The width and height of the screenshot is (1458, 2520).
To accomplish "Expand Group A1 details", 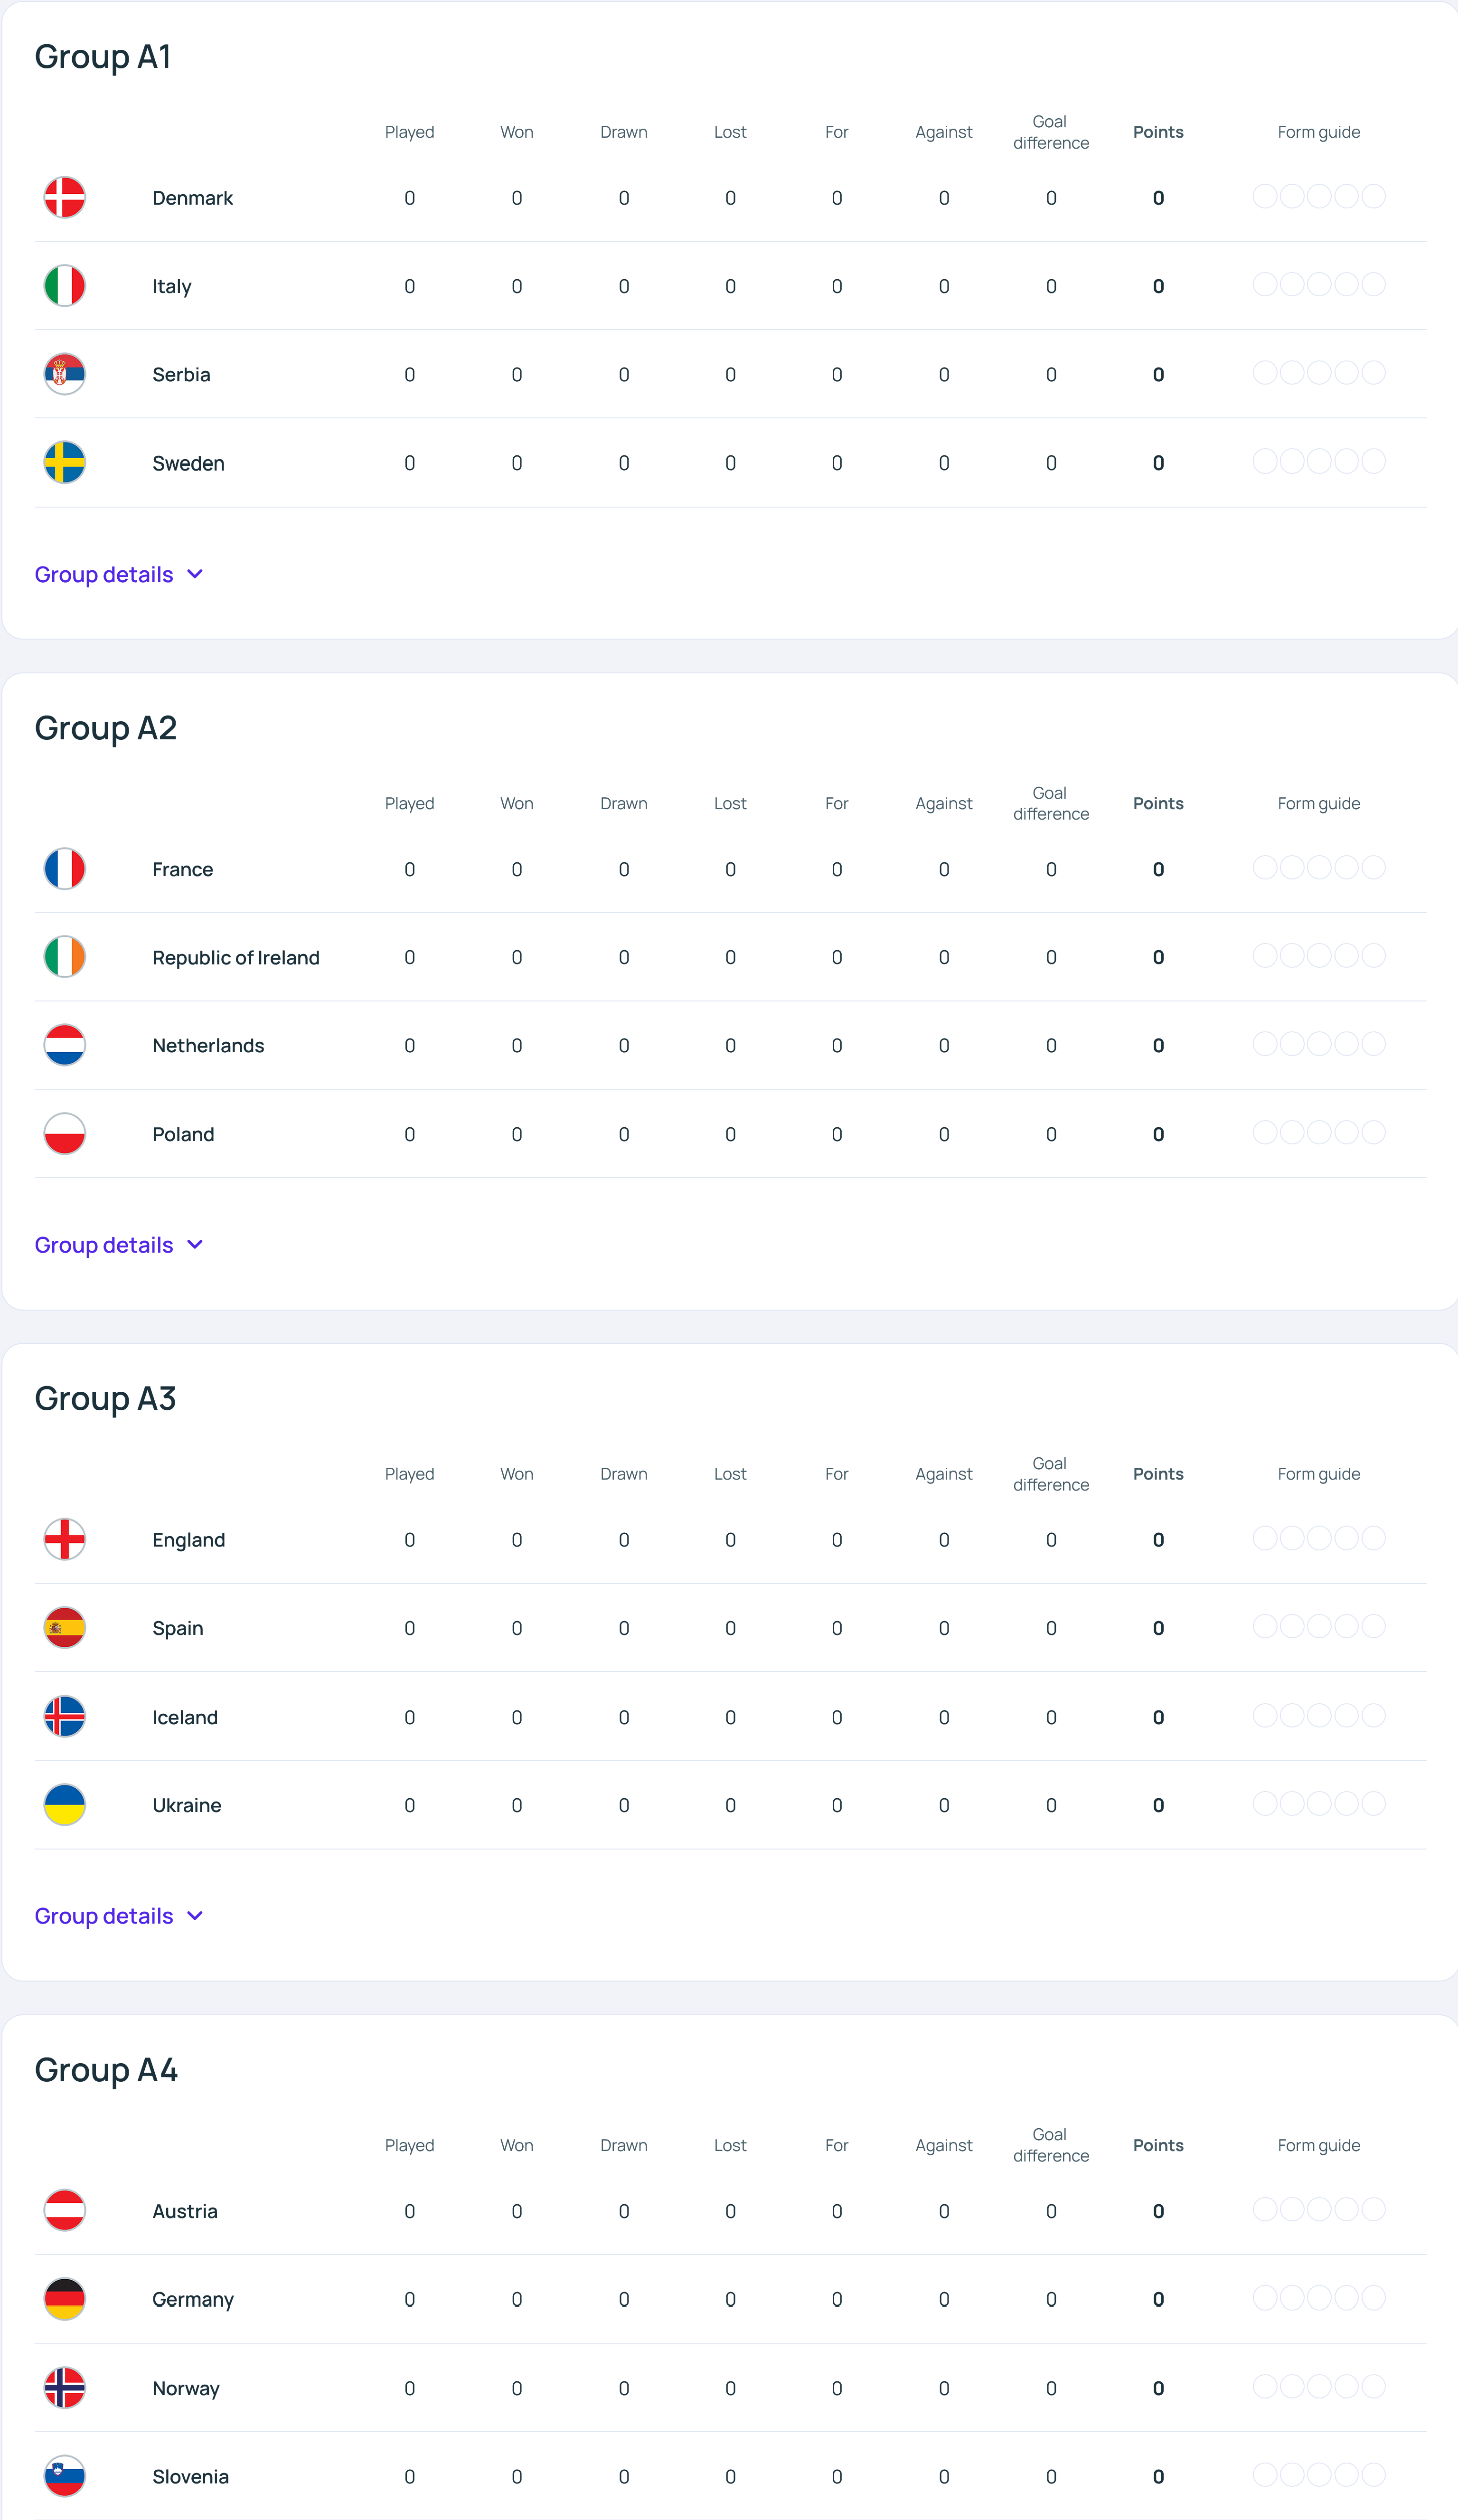I will (118, 575).
